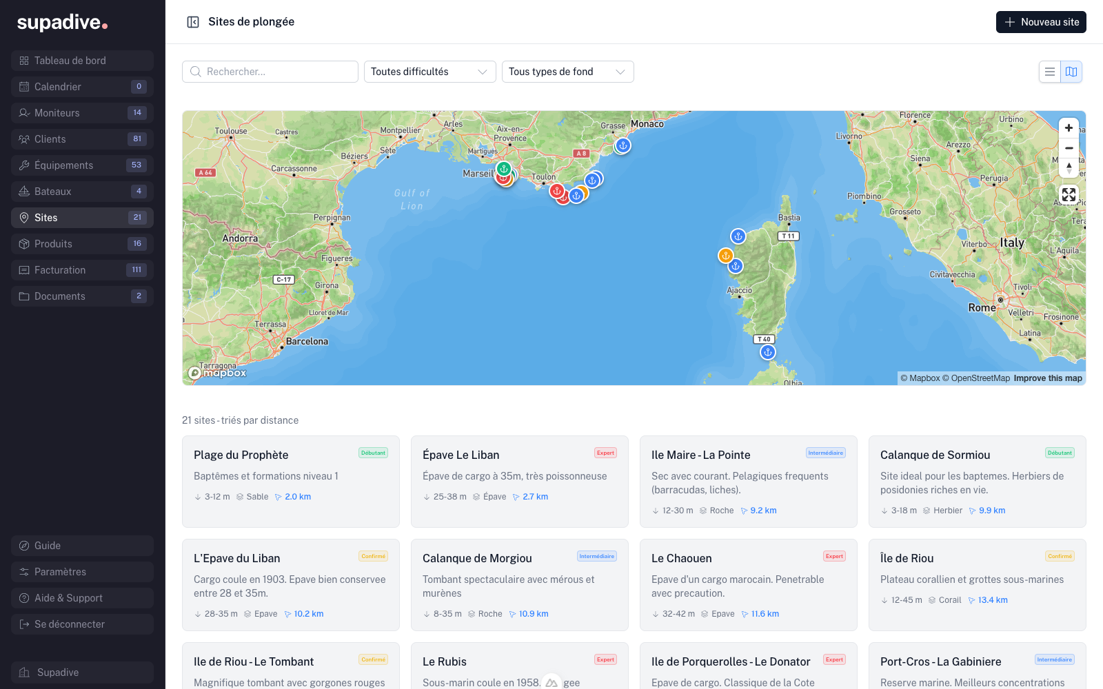
Task: Open the Supadive organization switcher
Action: click(x=82, y=672)
